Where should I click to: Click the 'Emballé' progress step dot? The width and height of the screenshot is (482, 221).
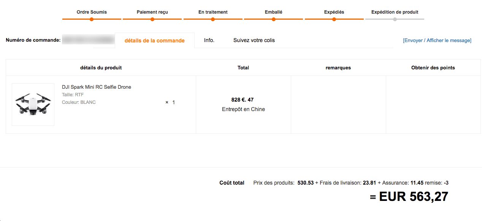273,19
